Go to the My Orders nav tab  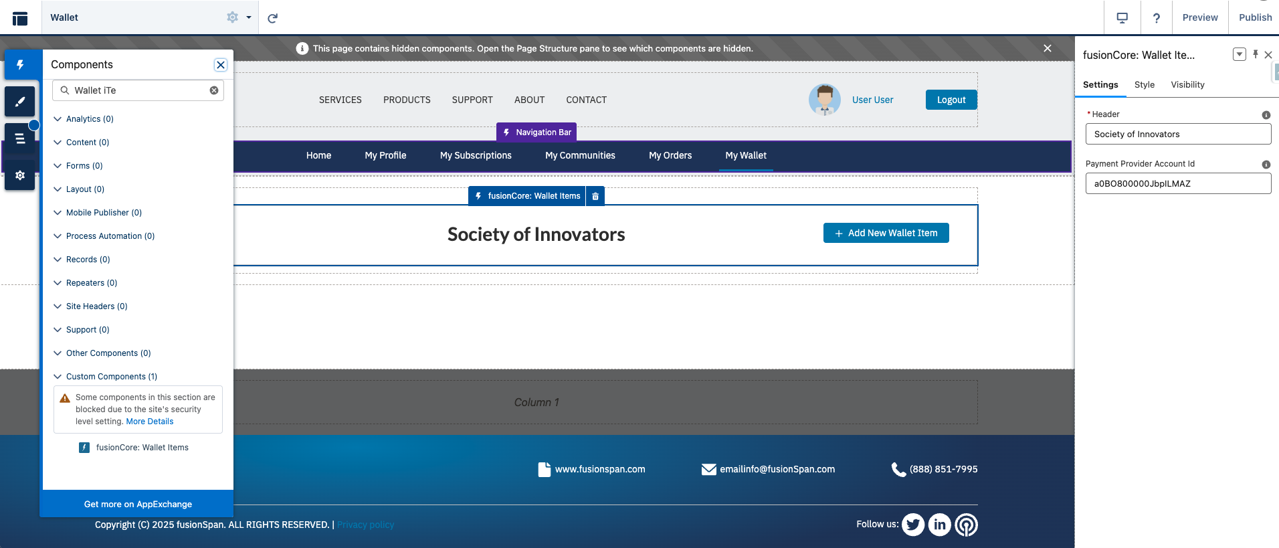[670, 155]
